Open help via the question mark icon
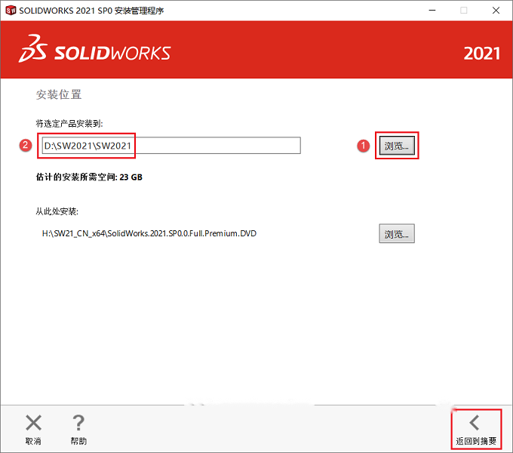The width and height of the screenshot is (513, 453). (x=78, y=423)
